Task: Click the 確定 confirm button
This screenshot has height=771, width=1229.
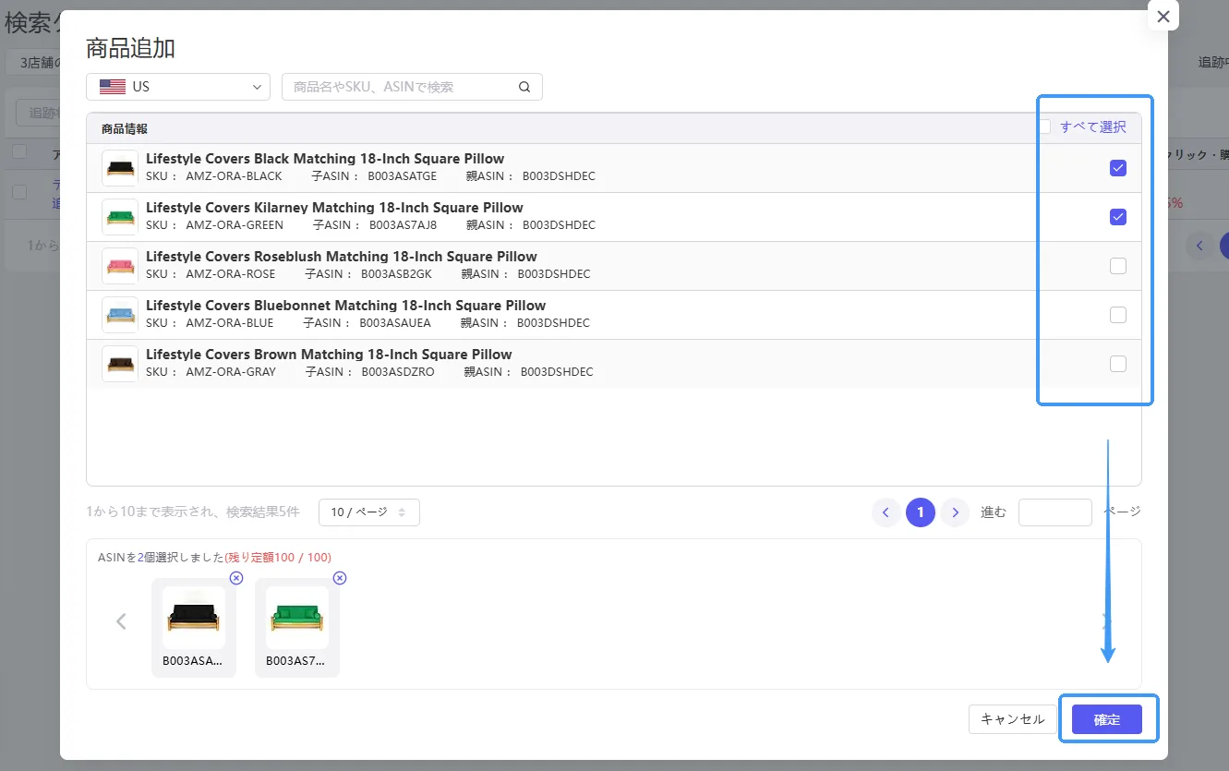Action: pos(1107,719)
